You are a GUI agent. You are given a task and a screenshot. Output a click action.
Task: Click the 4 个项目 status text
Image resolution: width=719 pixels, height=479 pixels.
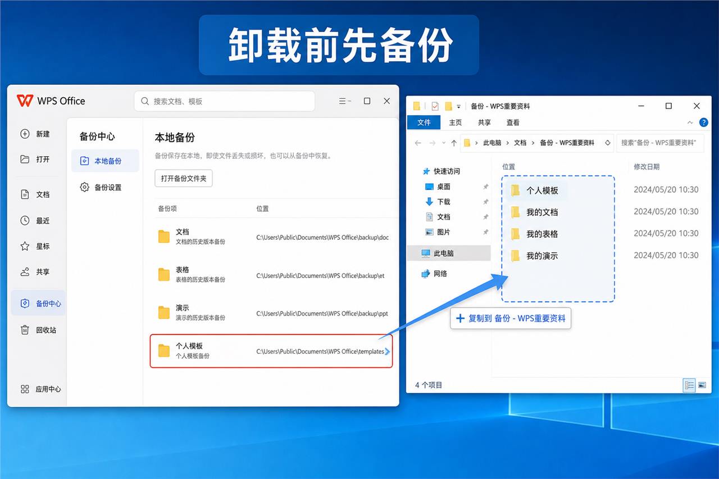point(429,385)
